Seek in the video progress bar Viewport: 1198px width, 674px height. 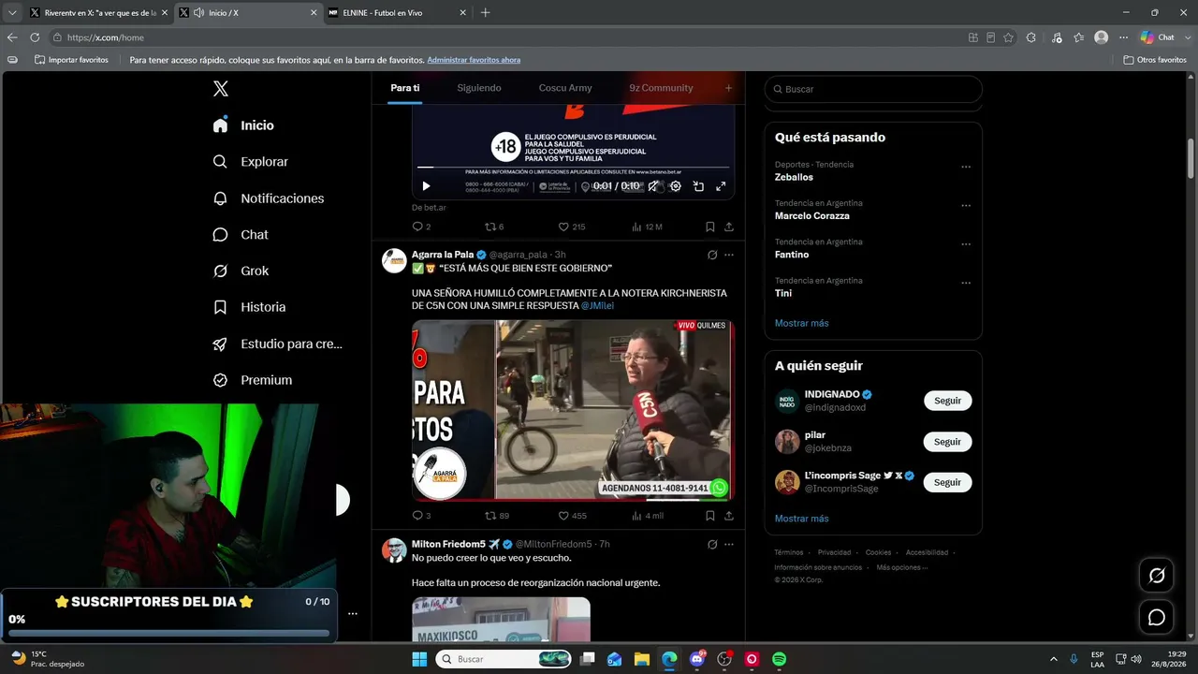pos(573,168)
